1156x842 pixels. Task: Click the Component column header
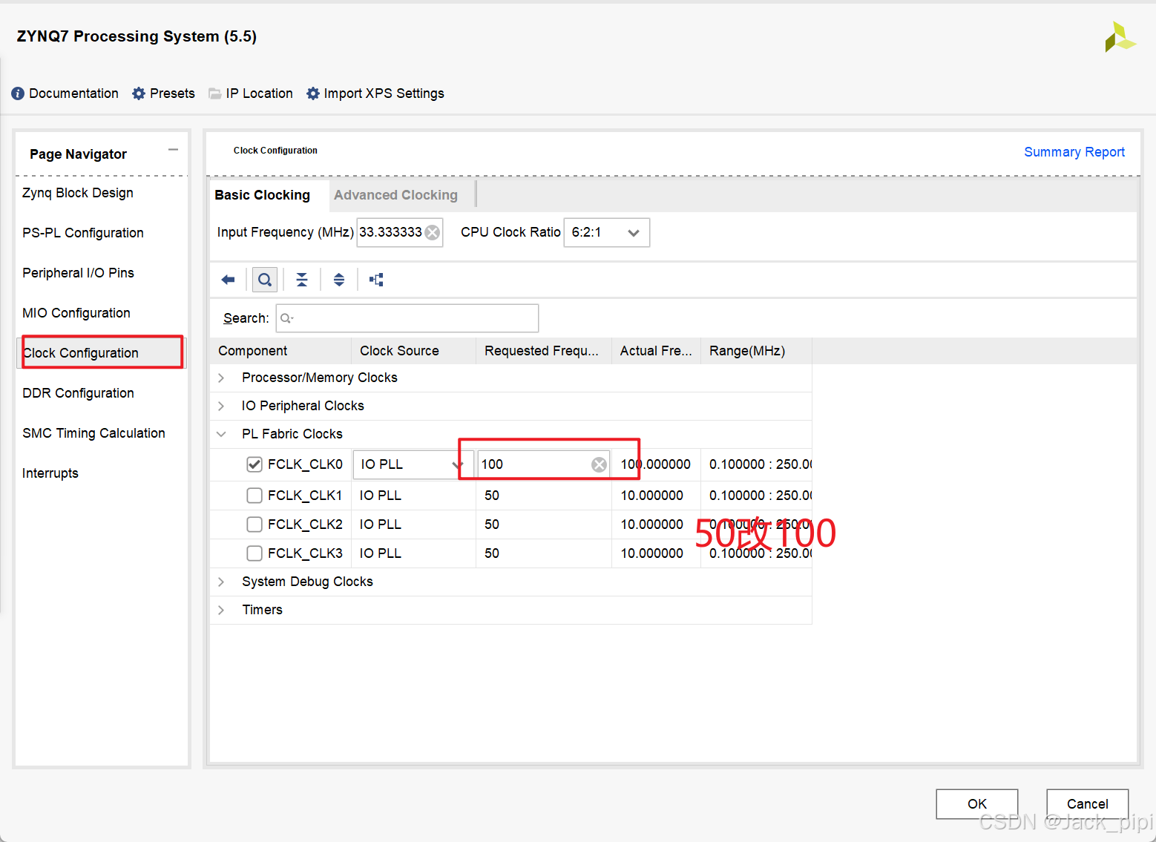coord(281,351)
